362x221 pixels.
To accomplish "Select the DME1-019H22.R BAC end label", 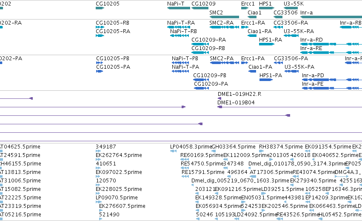I will (239, 94).
